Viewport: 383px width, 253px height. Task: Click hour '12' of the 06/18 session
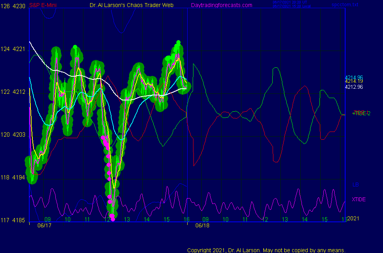pyautogui.click(x=265, y=220)
